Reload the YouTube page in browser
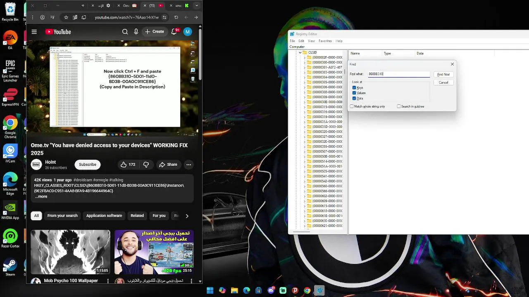This screenshot has width=529, height=297. click(x=176, y=17)
